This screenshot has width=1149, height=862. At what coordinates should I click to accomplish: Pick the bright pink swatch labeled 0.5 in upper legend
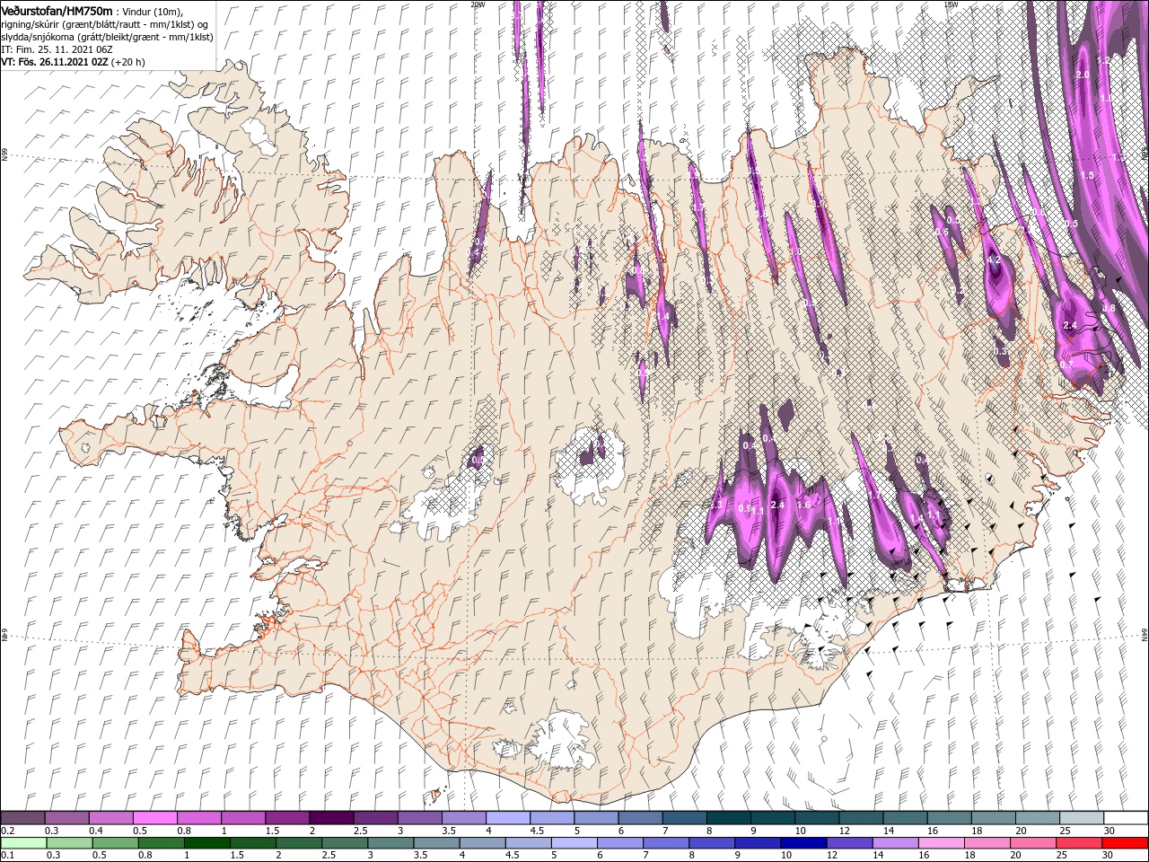point(155,818)
